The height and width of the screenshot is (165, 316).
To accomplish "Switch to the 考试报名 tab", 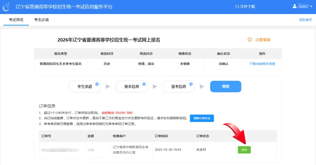I will pyautogui.click(x=16, y=20).
